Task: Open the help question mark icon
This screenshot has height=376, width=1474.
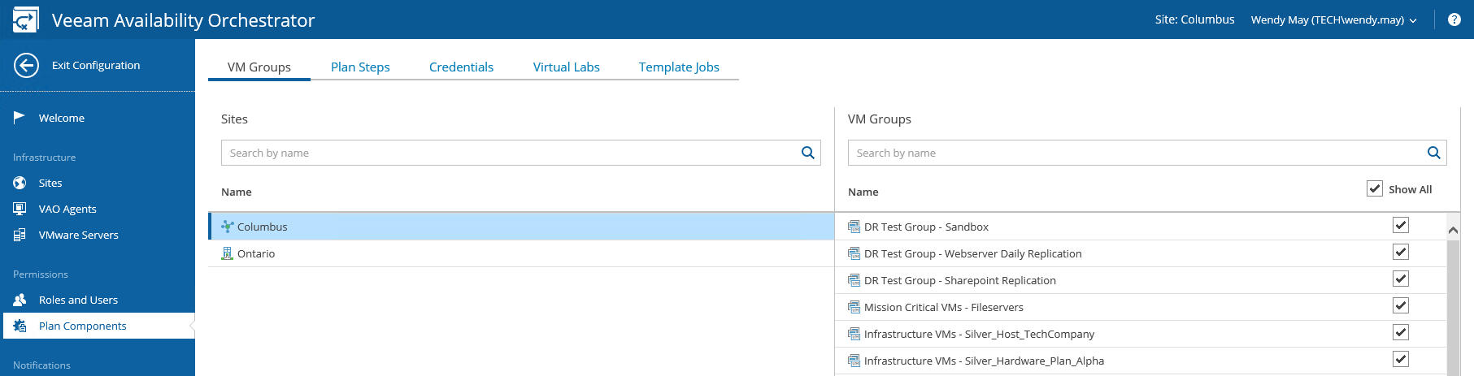Action: pos(1454,19)
